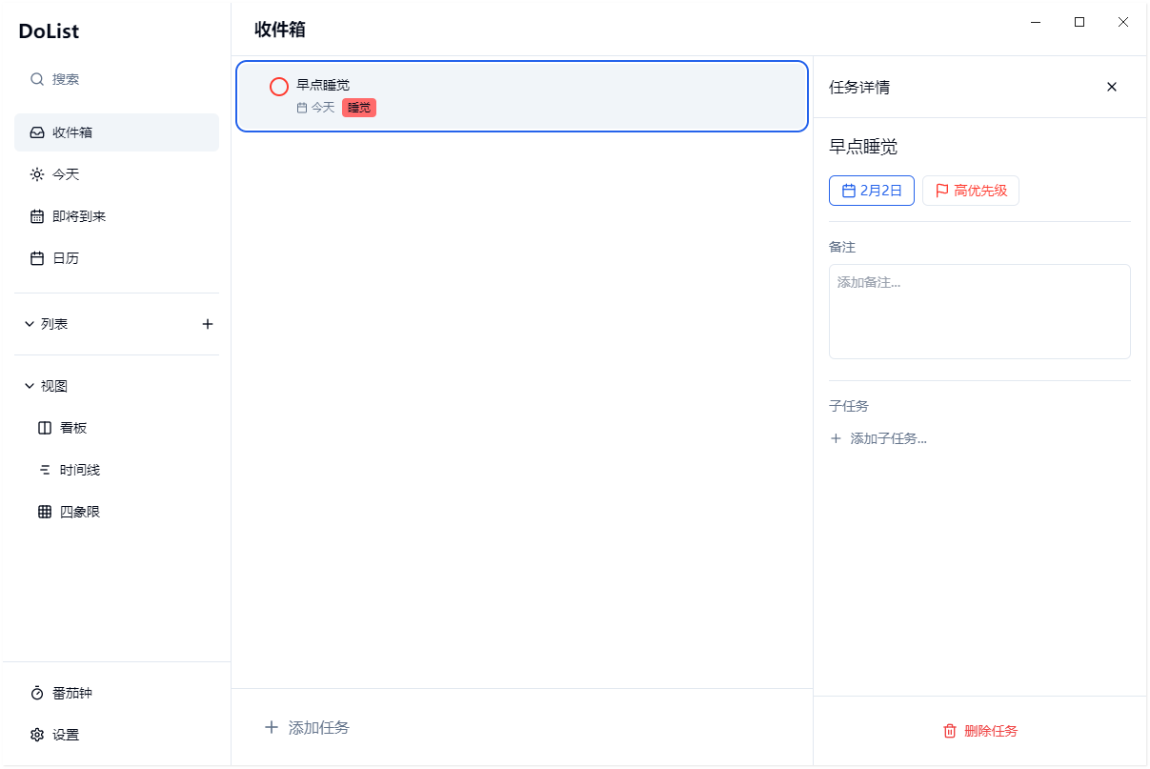Screen dimensions: 1150x769
Task: Delete the task using 删除任务
Action: (979, 731)
